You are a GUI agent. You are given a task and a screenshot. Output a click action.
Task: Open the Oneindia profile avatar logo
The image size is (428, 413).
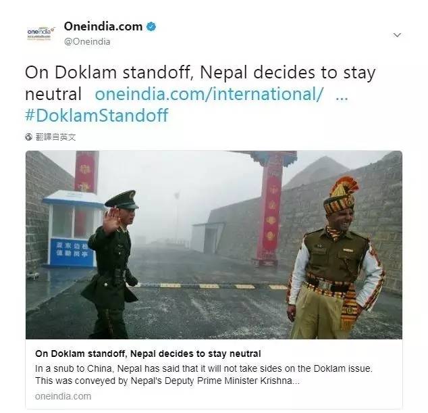coord(41,34)
